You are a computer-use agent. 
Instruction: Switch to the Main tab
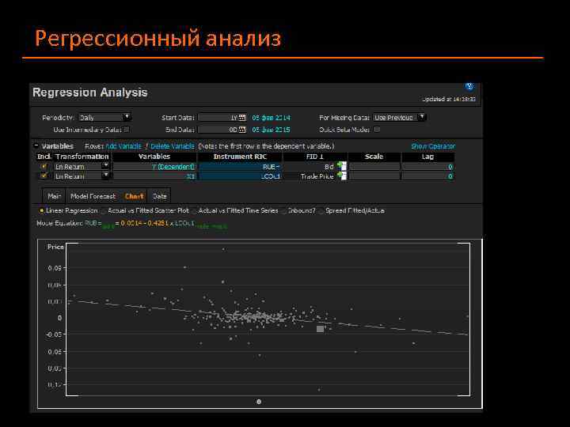coord(54,196)
